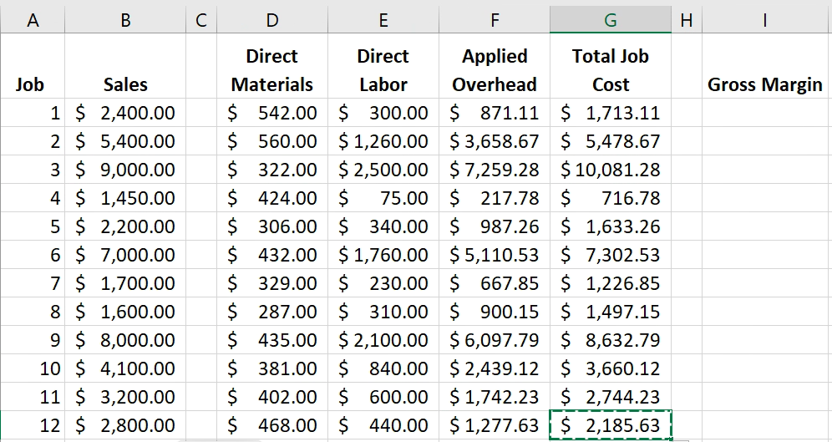The height and width of the screenshot is (442, 832).
Task: Select column A header
Action: coord(33,20)
